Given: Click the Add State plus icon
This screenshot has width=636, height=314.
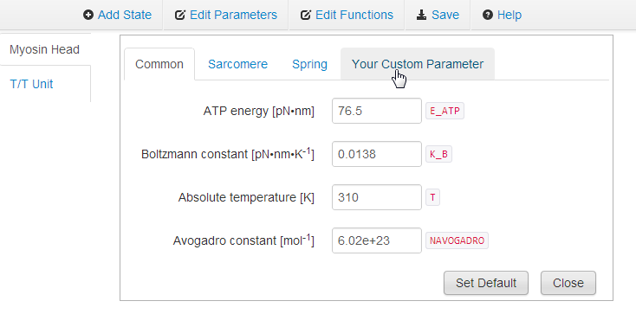Looking at the screenshot, I should point(88,16).
